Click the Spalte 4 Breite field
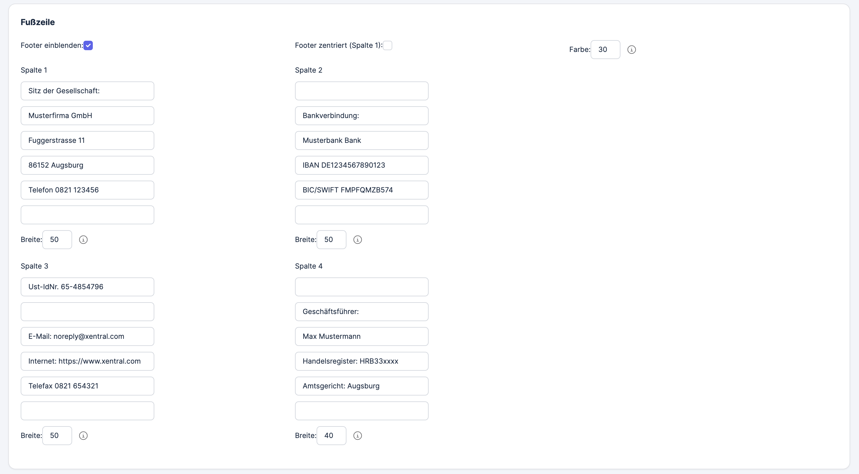Viewport: 859px width, 474px height. [331, 435]
